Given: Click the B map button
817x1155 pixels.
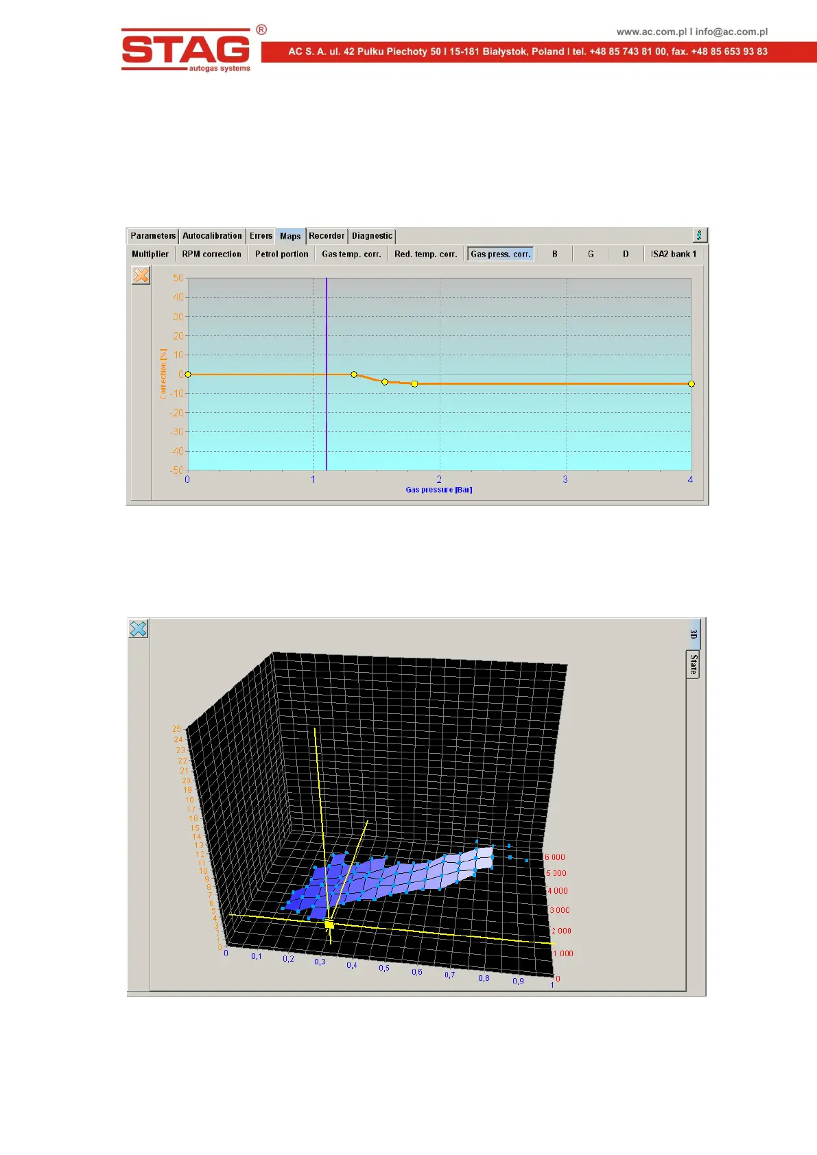Looking at the screenshot, I should [555, 254].
